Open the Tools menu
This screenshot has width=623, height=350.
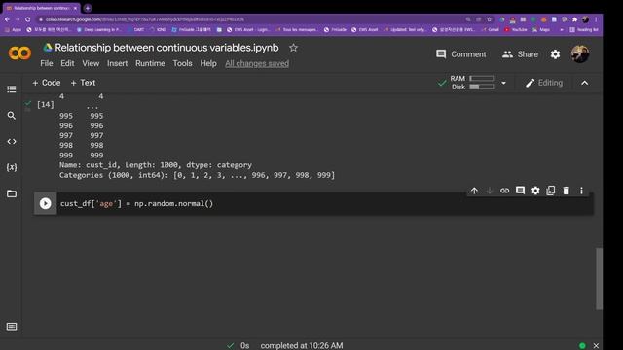coord(182,63)
